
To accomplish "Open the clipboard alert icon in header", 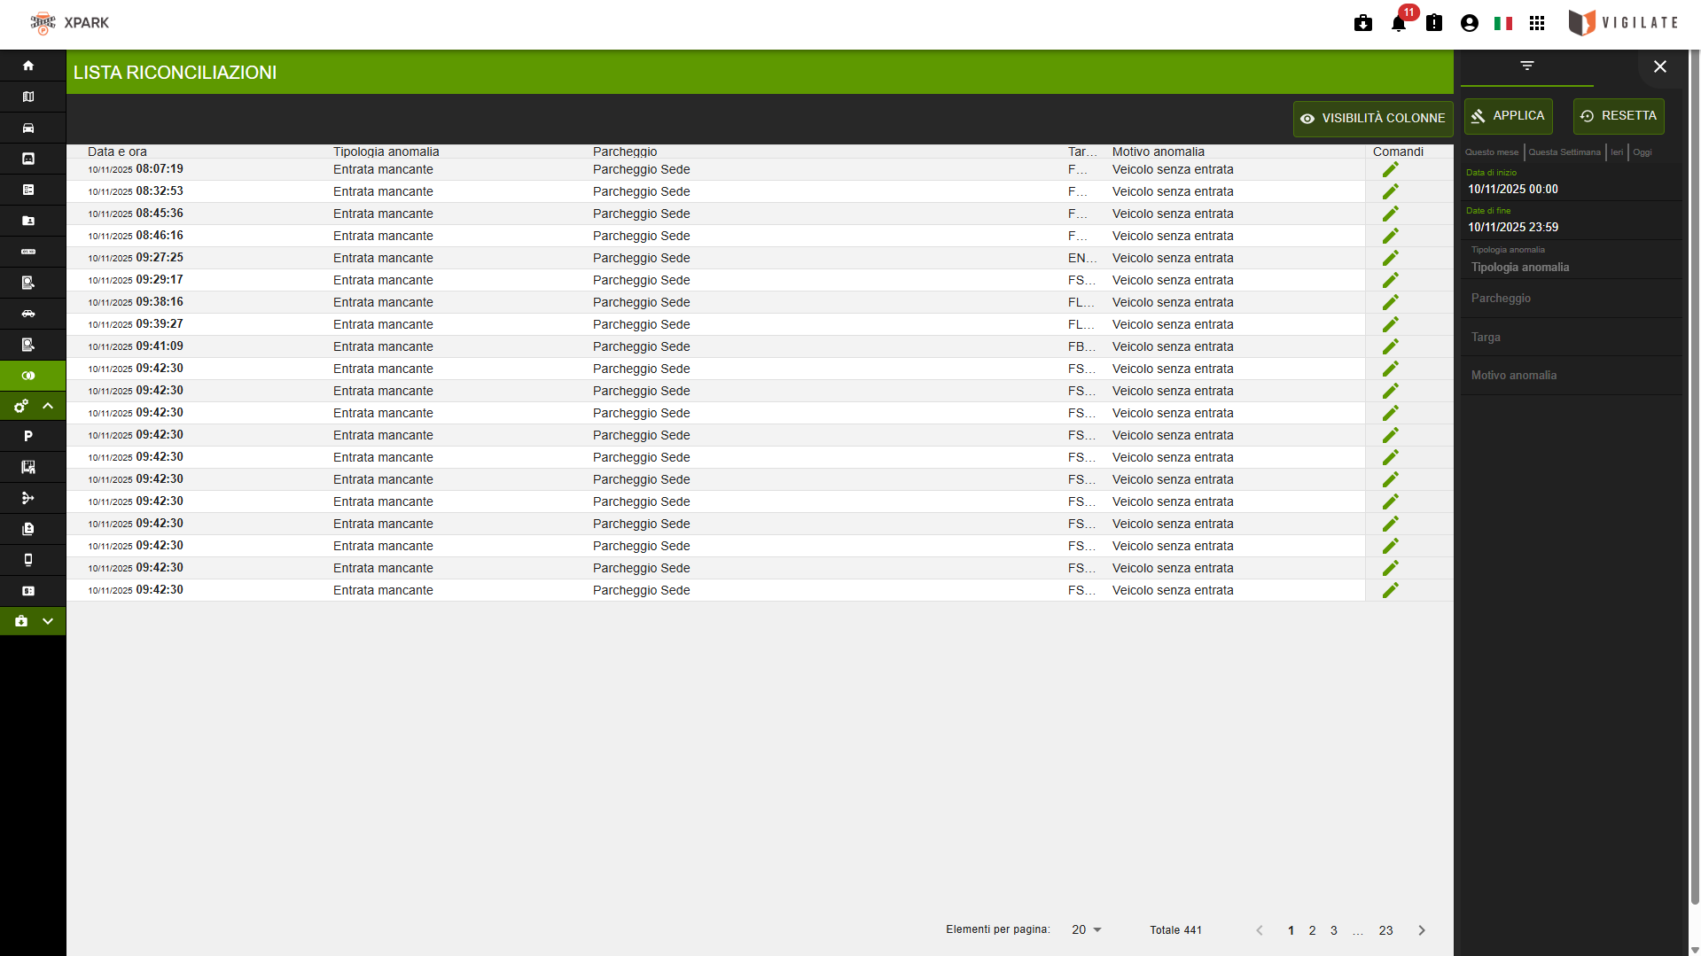I will [1434, 23].
